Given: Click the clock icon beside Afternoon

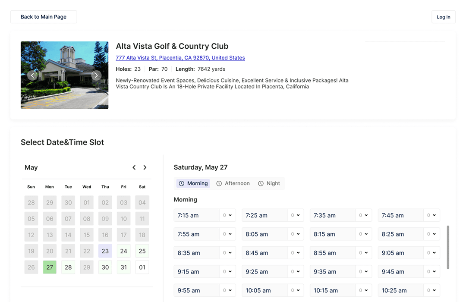Looking at the screenshot, I should click(x=219, y=183).
